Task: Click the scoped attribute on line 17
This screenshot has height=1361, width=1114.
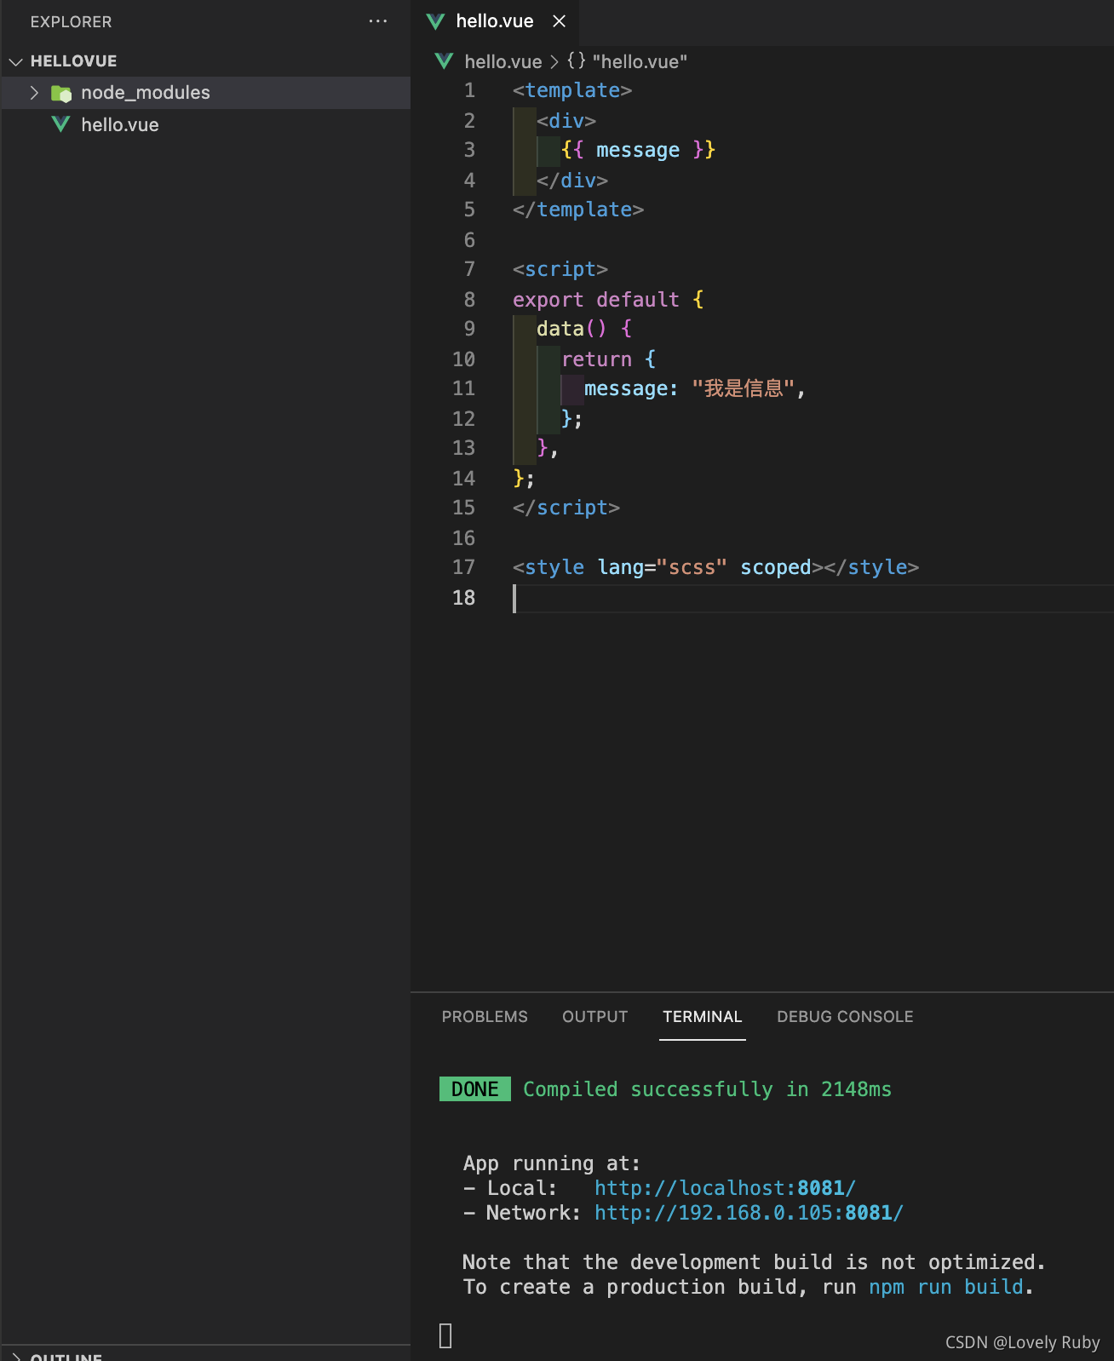Action: 776,567
